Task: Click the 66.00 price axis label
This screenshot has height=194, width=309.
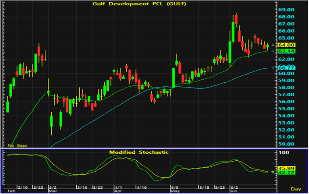Action: click(286, 31)
